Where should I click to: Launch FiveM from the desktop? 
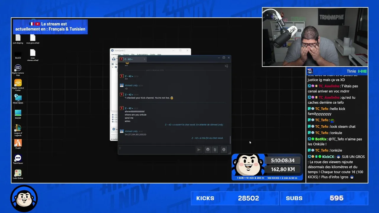click(x=18, y=144)
